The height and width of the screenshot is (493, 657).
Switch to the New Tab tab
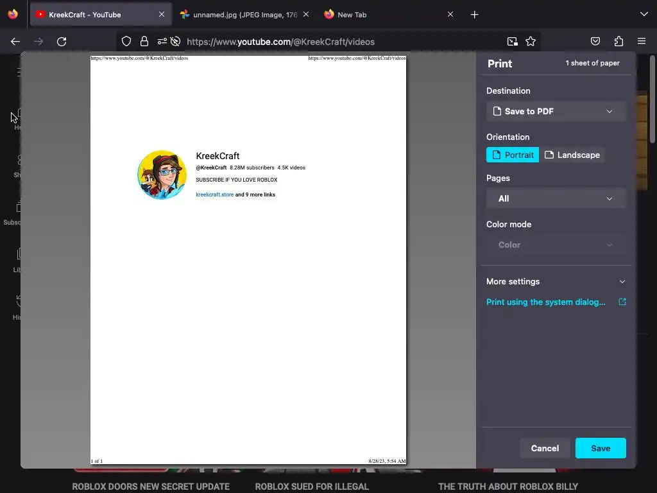coord(389,15)
